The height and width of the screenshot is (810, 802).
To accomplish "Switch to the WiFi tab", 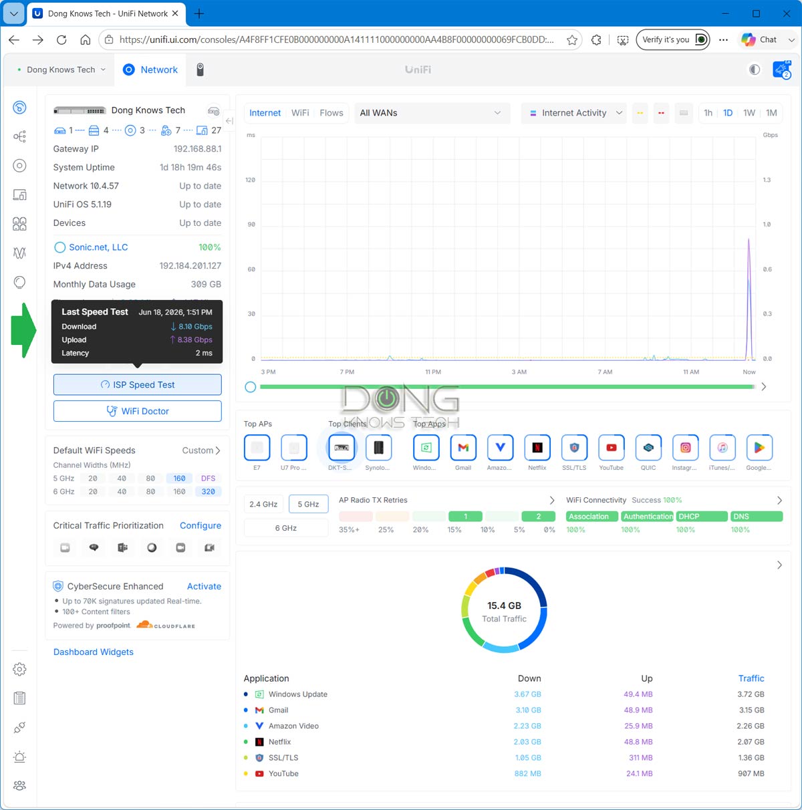I will pyautogui.click(x=300, y=113).
